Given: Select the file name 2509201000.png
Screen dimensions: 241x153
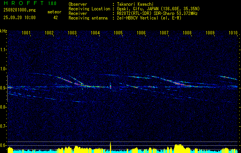Looking at the screenshot, I should point(20,10).
